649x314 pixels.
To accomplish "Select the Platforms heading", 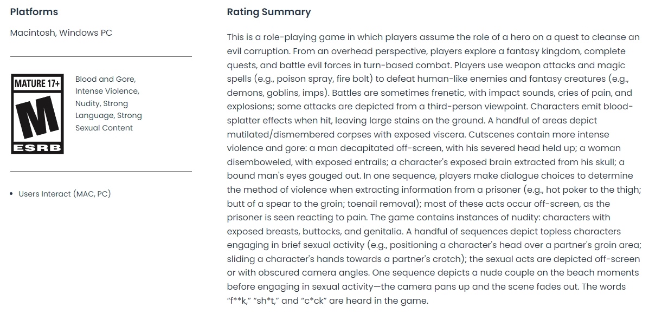I will pos(34,12).
